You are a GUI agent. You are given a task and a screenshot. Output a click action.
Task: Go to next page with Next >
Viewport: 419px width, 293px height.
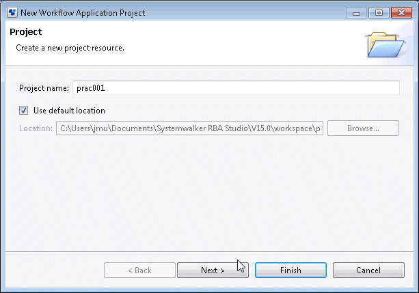pos(213,270)
